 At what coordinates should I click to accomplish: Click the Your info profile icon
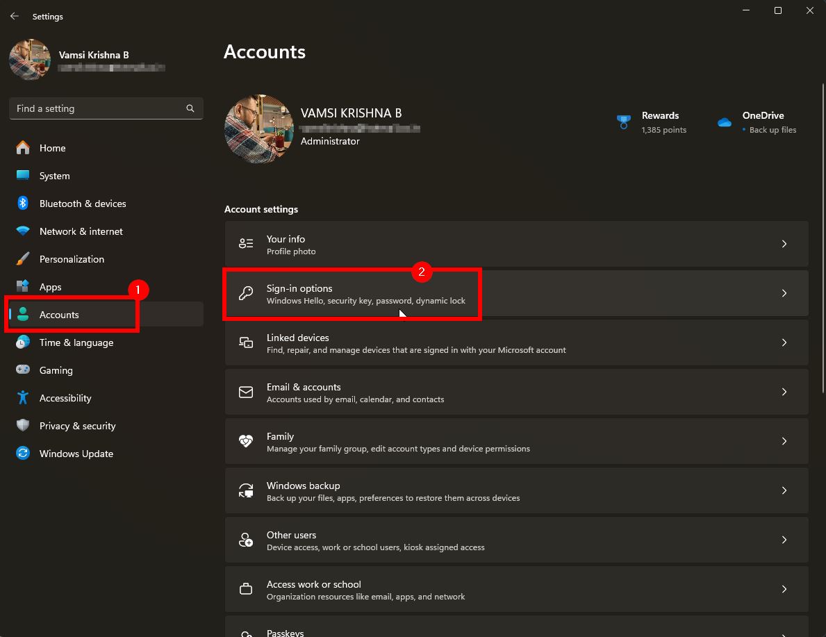pos(246,243)
